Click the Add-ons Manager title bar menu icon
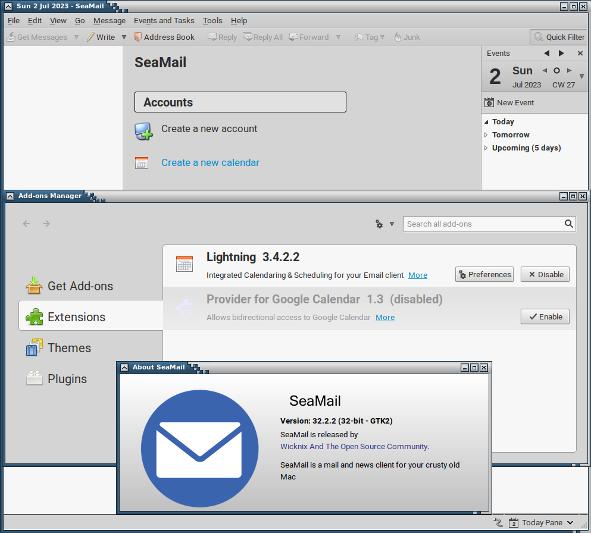591x533 pixels. [10, 196]
